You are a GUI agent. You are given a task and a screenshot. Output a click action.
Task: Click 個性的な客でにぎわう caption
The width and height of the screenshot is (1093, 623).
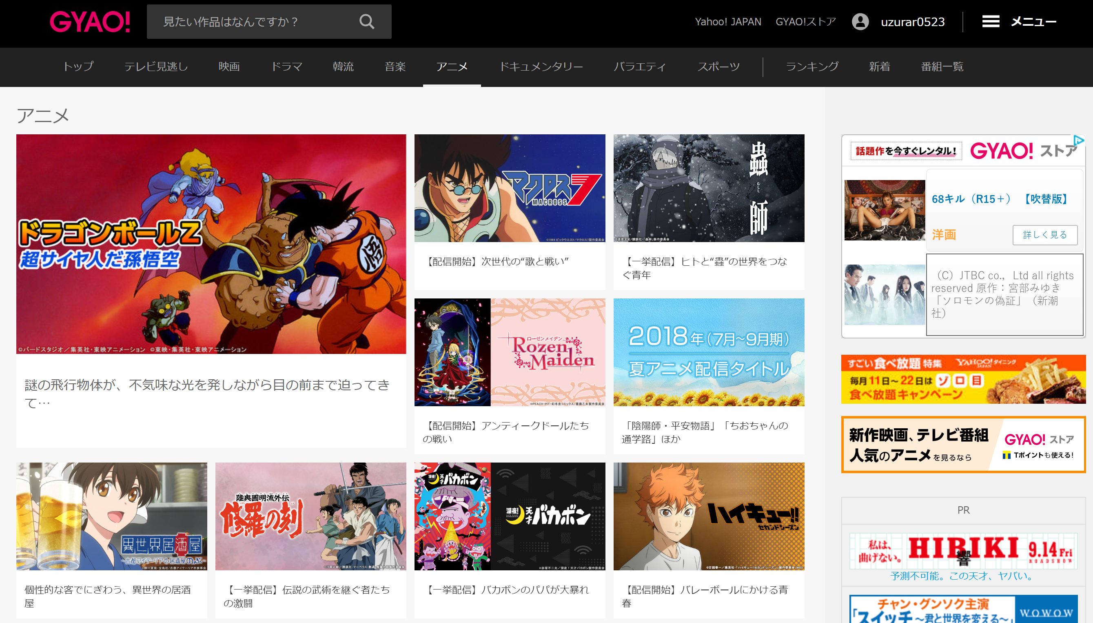tap(107, 596)
